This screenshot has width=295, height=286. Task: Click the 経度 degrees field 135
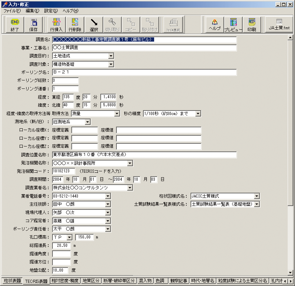pos(68,97)
